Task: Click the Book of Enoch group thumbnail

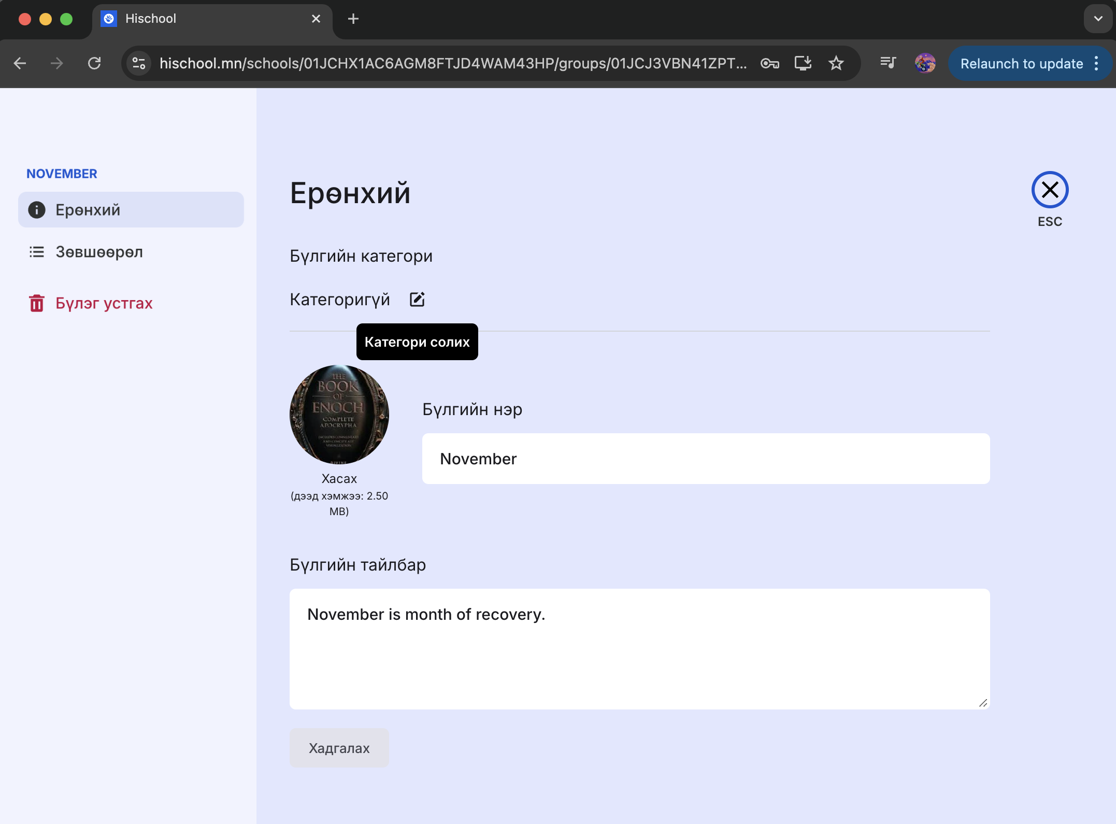Action: click(x=339, y=415)
